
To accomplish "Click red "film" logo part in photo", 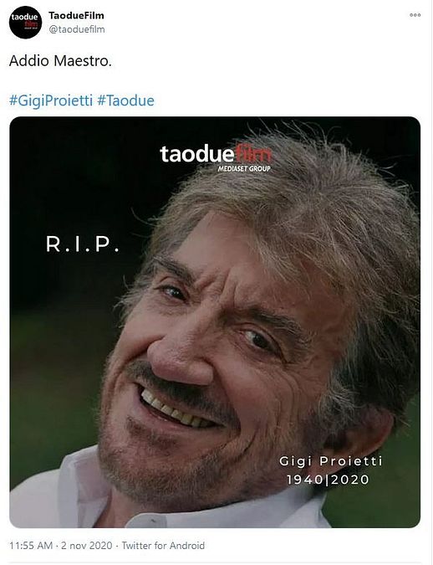I will click(x=252, y=154).
